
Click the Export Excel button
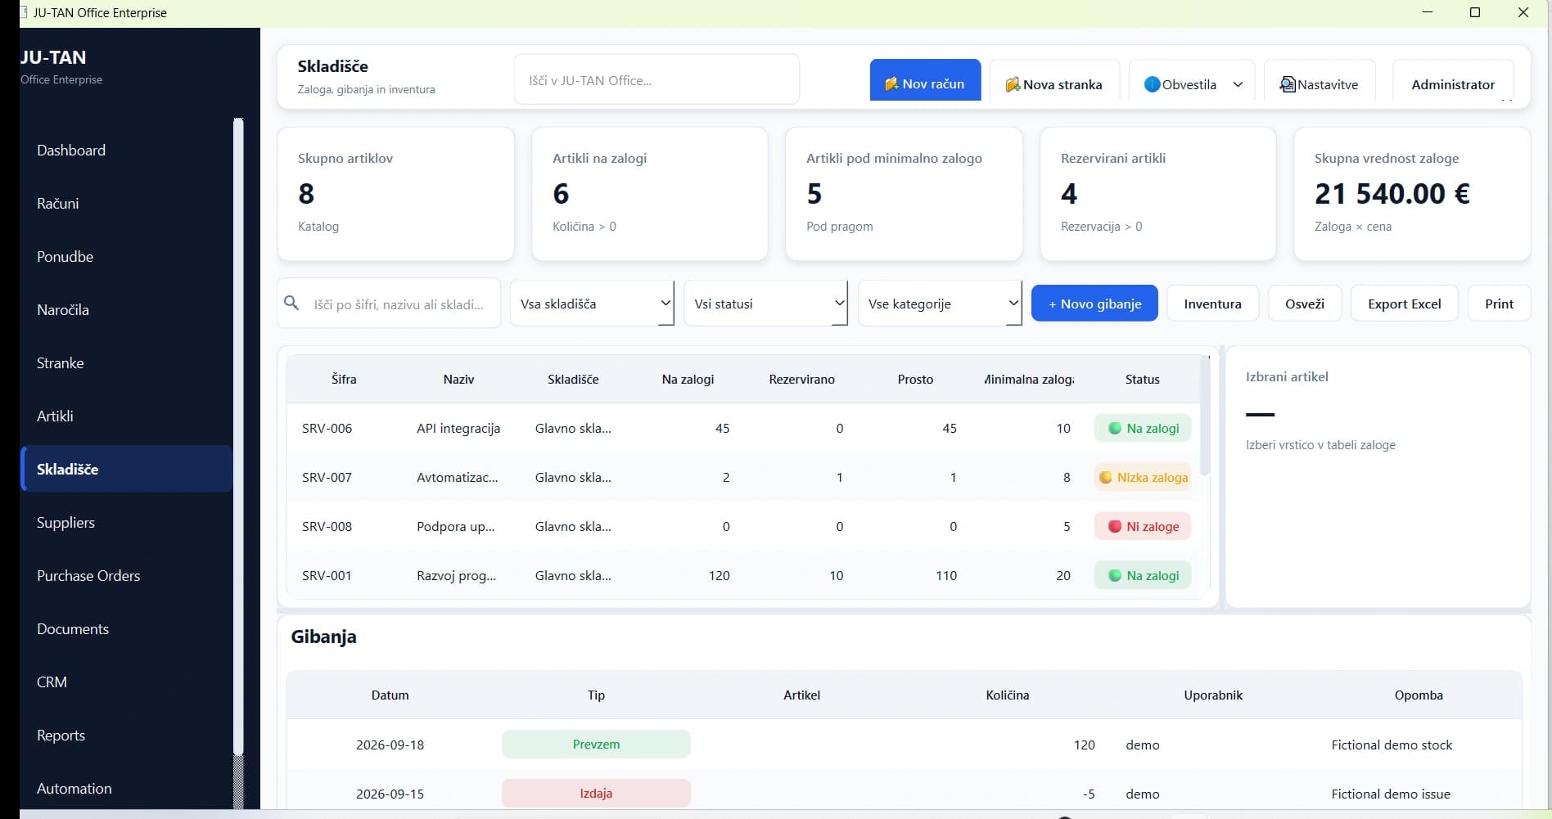tap(1404, 304)
